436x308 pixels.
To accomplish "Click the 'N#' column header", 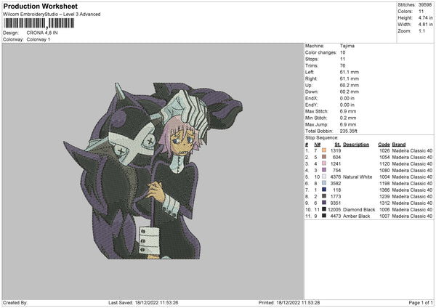I will (x=318, y=145).
